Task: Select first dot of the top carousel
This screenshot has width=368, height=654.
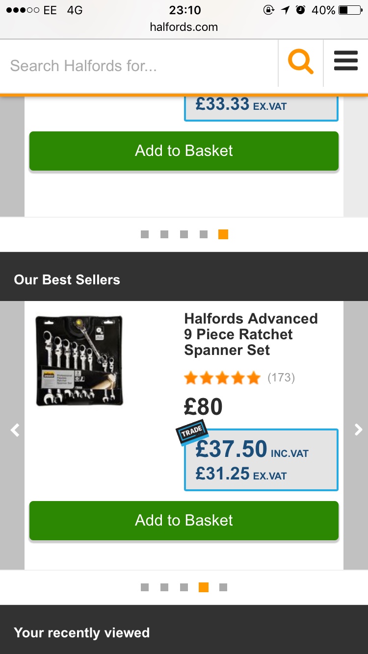Action: coord(145,234)
